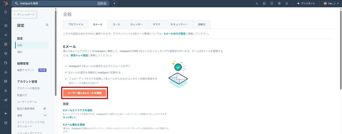The image size is (342, 134).
Task: Switch to the セキュリティー tab
Action: tap(179, 24)
